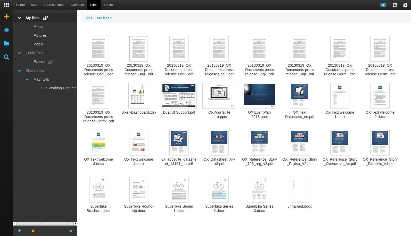
Task: Open OX EventPlan 2013.pptx thumbnail
Action: (259, 96)
